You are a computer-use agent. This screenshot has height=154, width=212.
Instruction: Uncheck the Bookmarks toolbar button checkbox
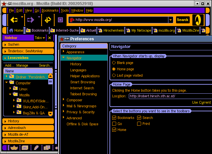(114, 118)
